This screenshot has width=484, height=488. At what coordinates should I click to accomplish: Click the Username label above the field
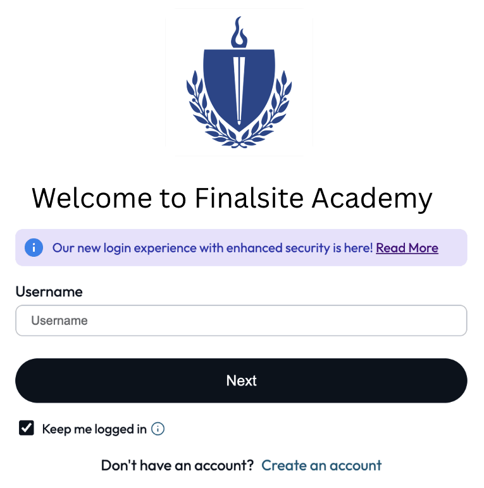point(49,292)
